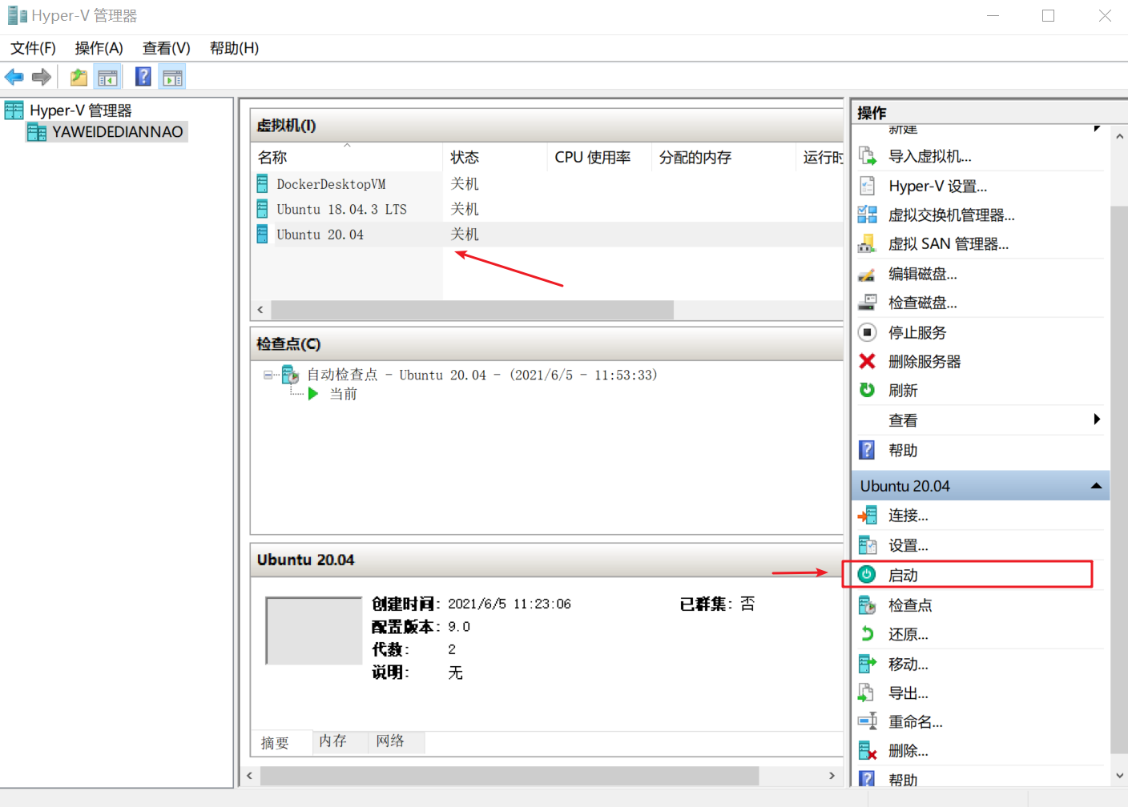Viewport: 1128px width, 807px height.
Task: Click the 停止服务 action text
Action: point(917,332)
